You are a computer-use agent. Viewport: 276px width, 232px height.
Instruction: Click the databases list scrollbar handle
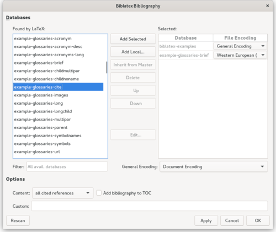107,67
